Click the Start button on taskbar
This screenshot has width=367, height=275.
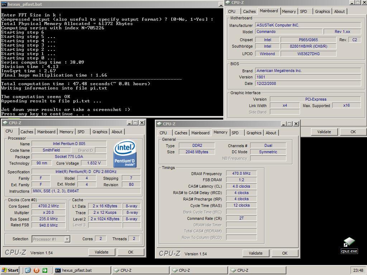pos(10,270)
